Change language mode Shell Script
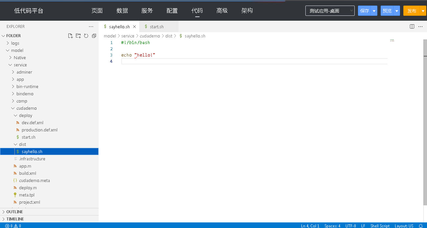427x228 pixels. [380, 226]
